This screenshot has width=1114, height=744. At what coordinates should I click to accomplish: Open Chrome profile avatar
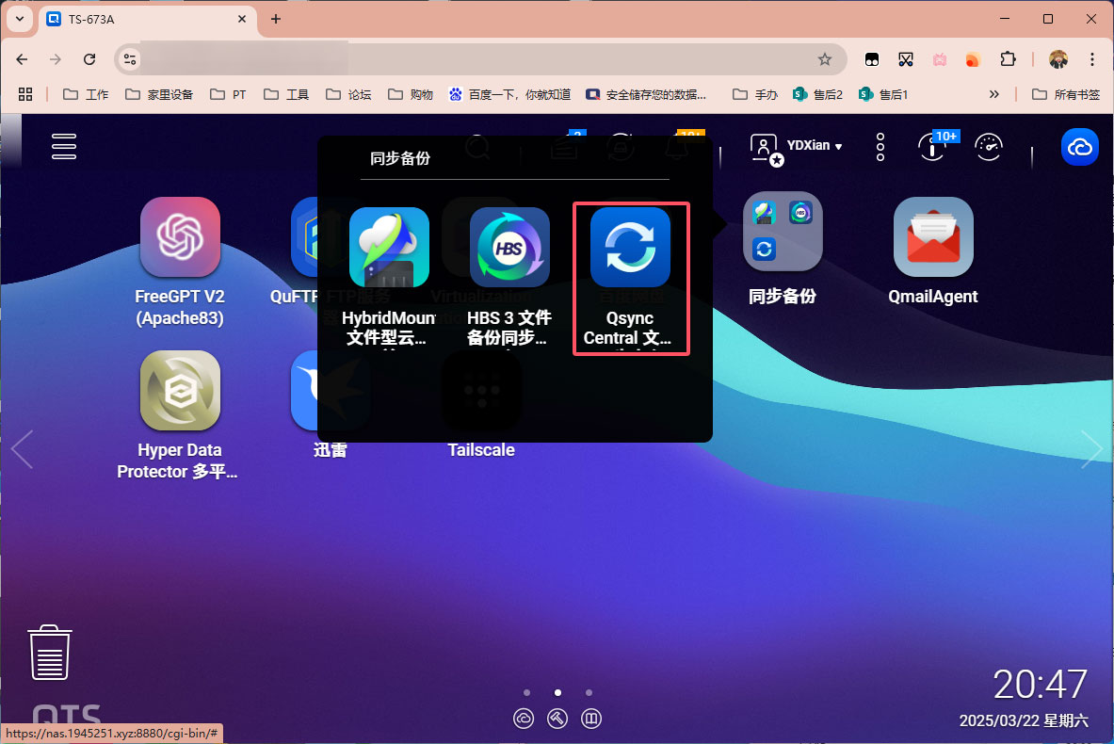1057,59
